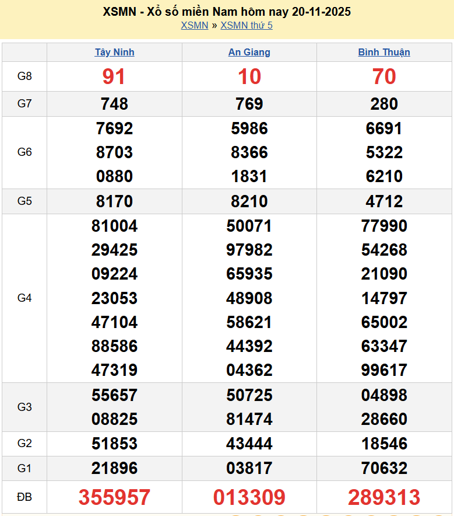
Task: Click An Giang special prize 013309
Action: (249, 497)
